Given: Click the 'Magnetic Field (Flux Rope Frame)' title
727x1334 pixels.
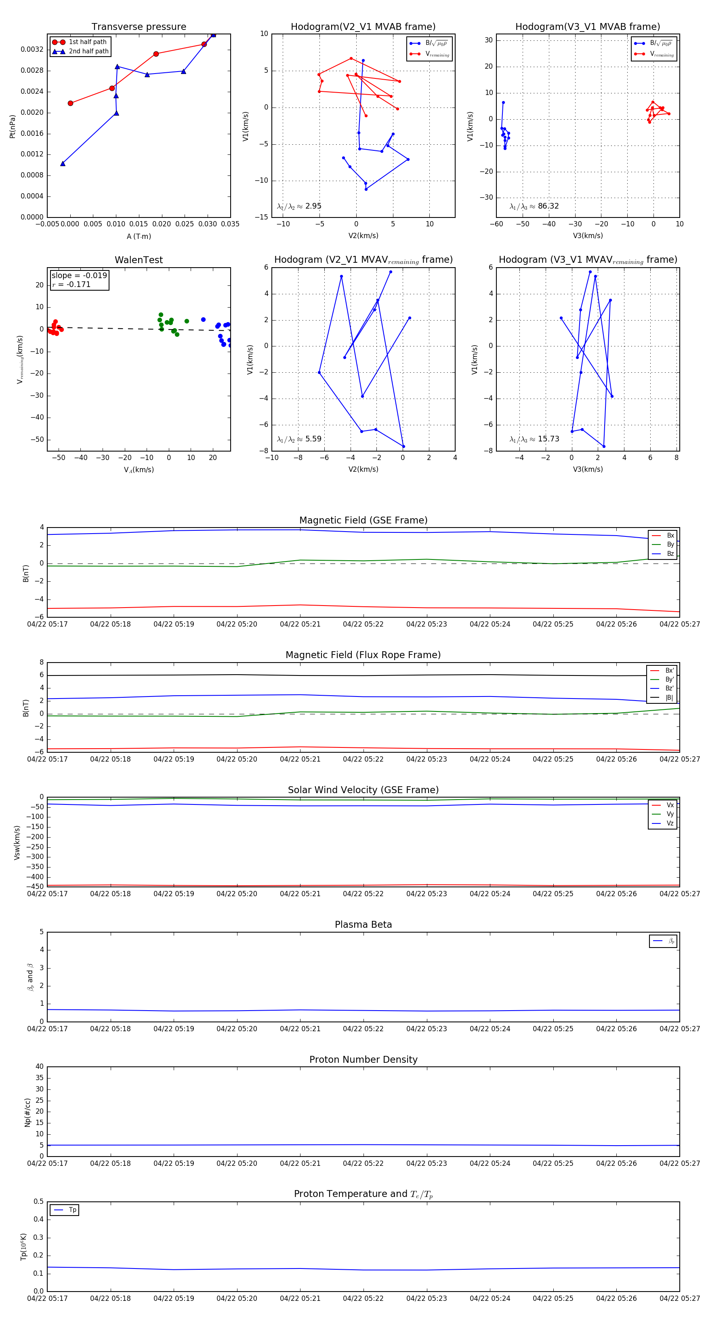Looking at the screenshot, I should [x=363, y=655].
